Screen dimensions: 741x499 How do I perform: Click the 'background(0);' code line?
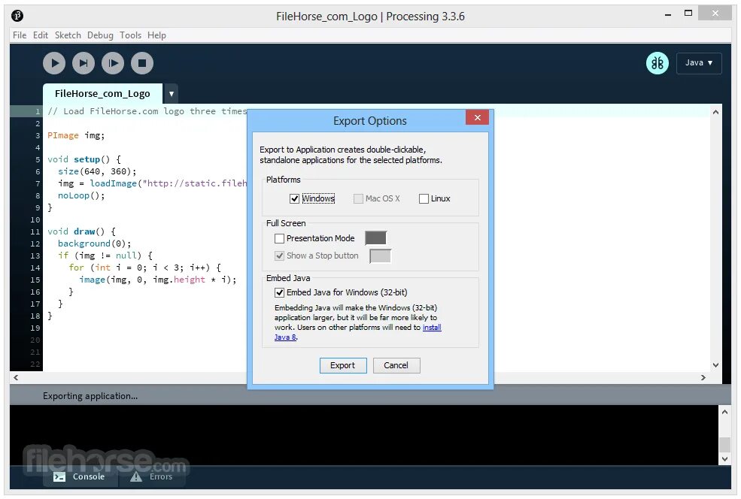(x=95, y=243)
